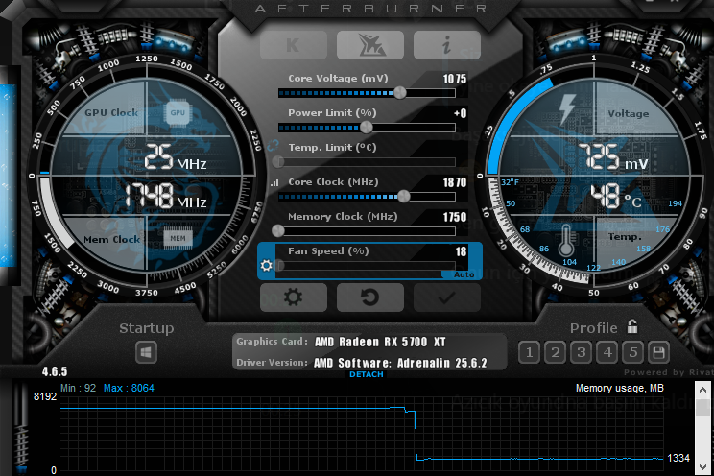Viewport: 714px width, 476px height.
Task: Click the Memory Clock value 1750
Action: tap(455, 217)
